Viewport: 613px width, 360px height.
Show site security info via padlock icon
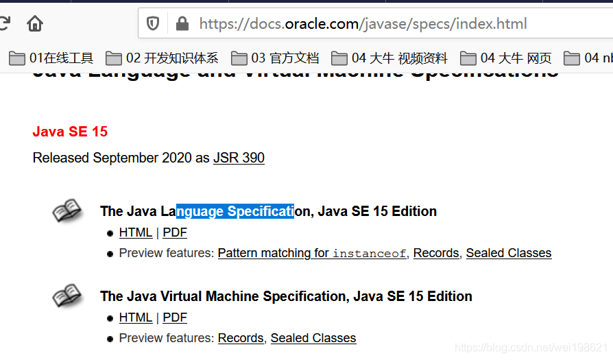click(x=182, y=23)
